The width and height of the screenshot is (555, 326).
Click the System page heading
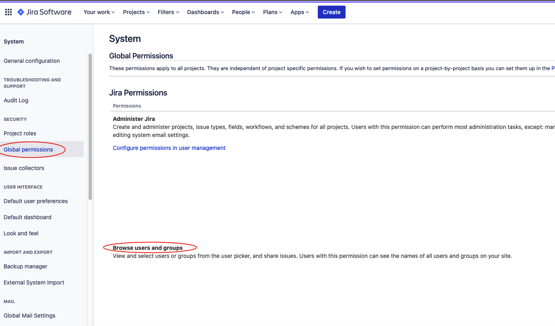(x=125, y=39)
